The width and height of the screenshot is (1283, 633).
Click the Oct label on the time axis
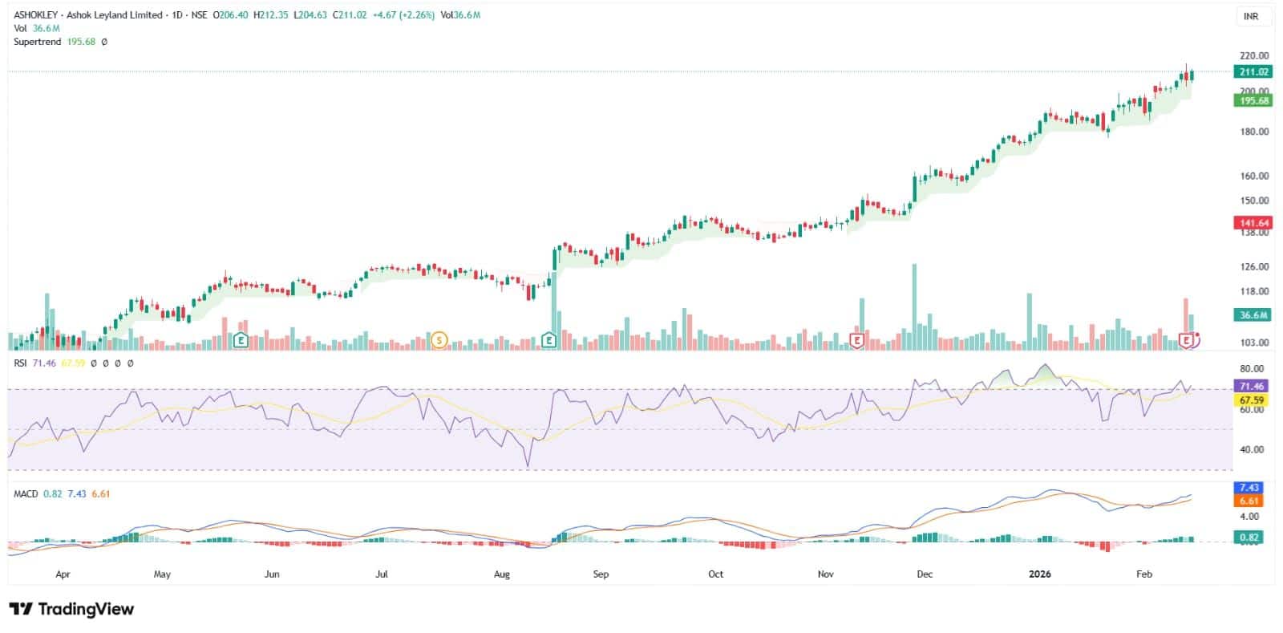pos(715,574)
